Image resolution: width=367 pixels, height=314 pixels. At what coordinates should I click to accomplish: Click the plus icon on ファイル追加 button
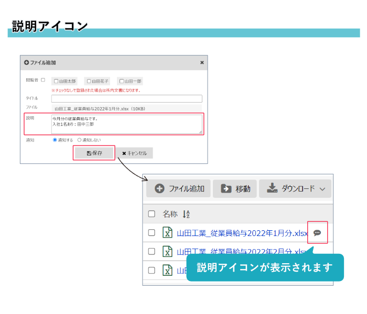[159, 188]
